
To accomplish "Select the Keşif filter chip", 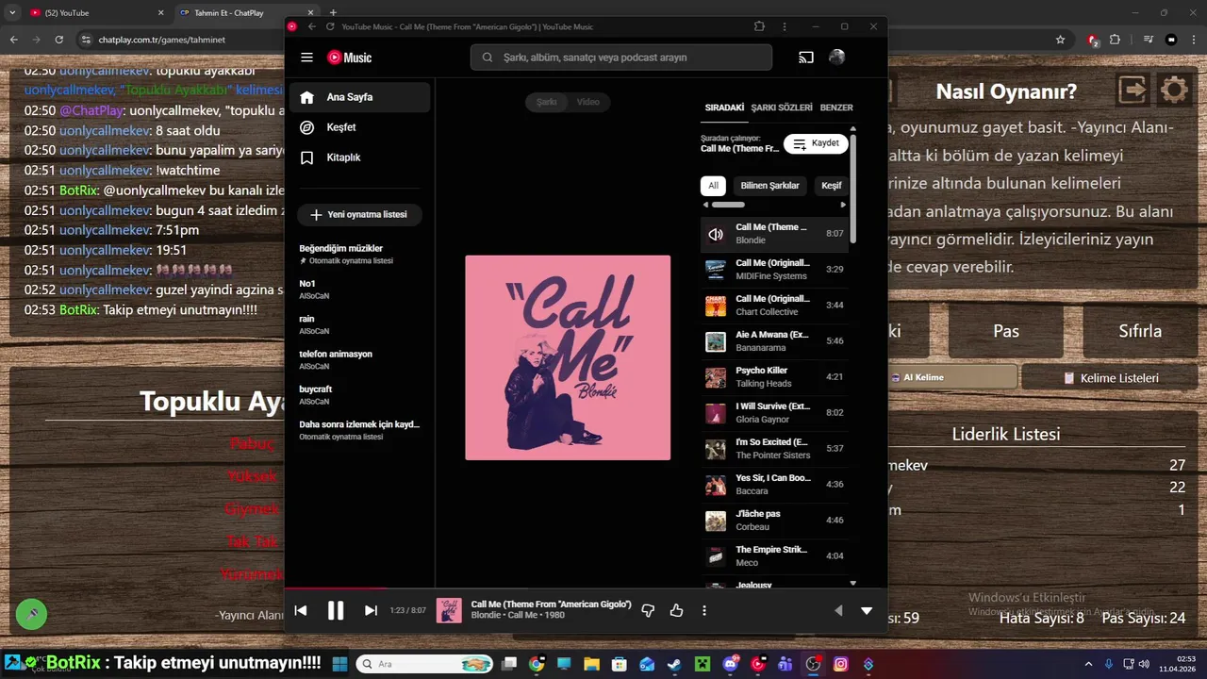I will click(831, 186).
